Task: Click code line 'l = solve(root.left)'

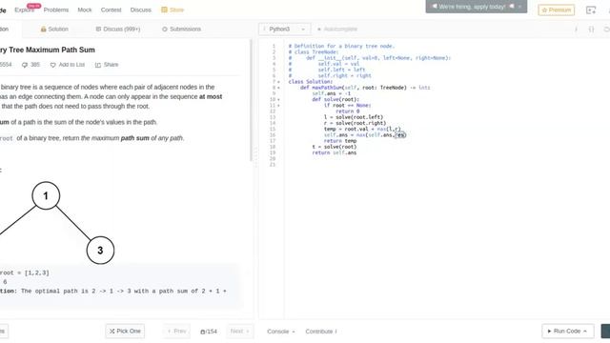Action: point(354,117)
